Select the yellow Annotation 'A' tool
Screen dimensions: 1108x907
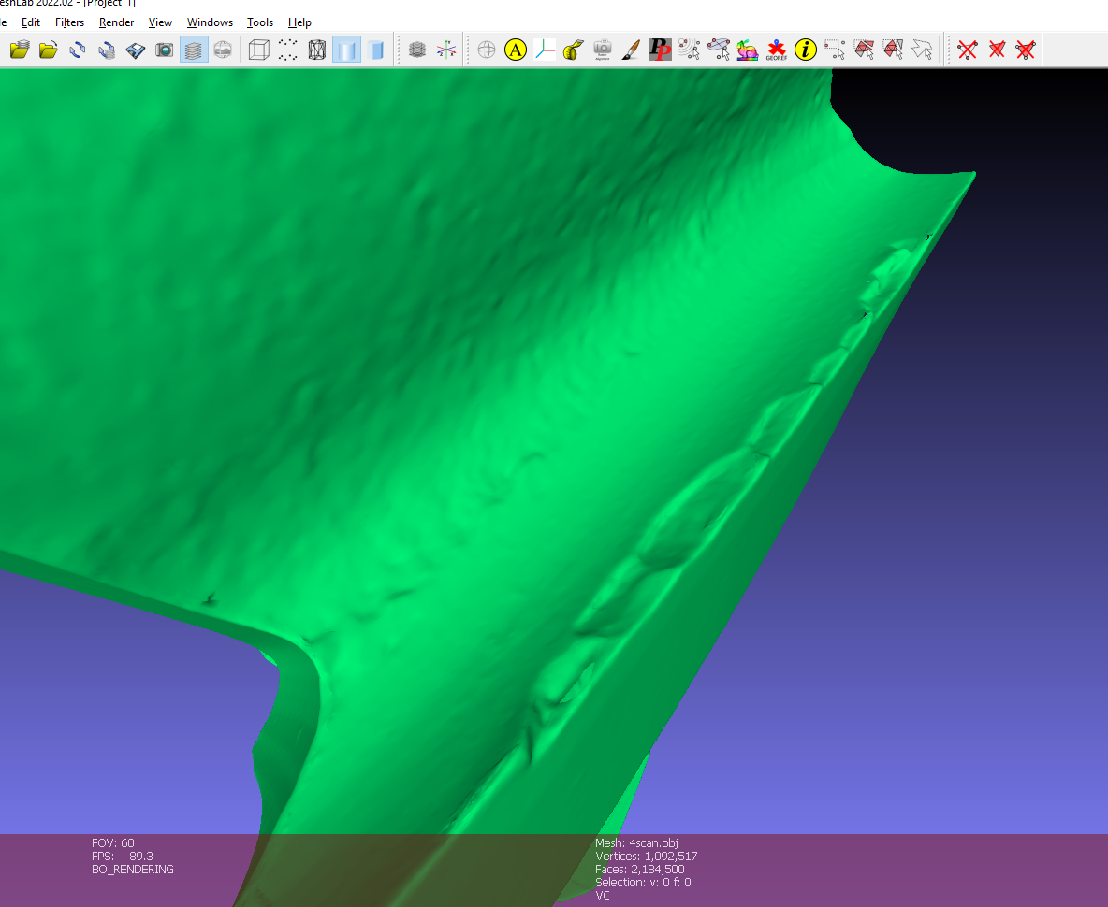(516, 50)
